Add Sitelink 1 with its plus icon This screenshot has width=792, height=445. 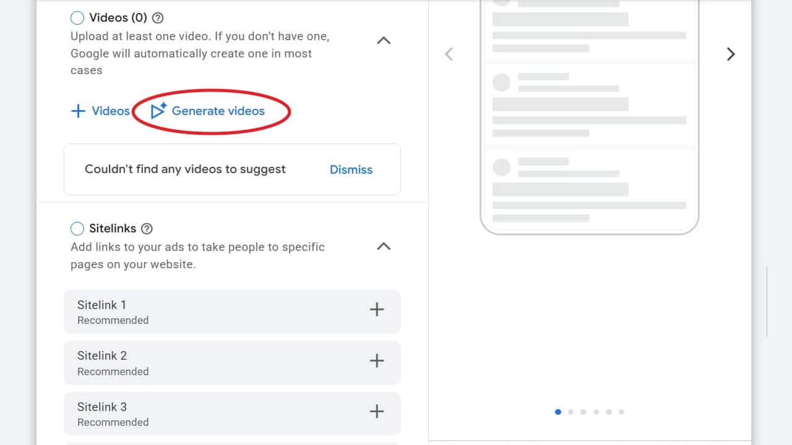pyautogui.click(x=377, y=310)
